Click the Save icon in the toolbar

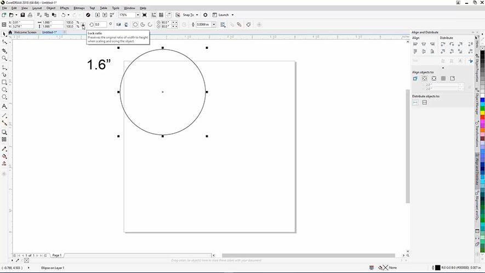point(23,15)
